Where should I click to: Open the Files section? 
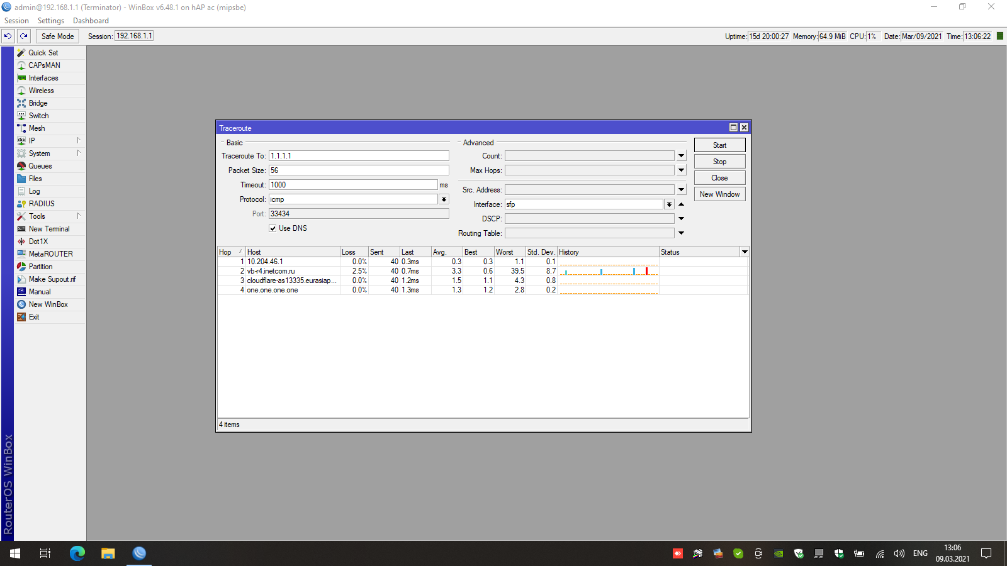(35, 179)
